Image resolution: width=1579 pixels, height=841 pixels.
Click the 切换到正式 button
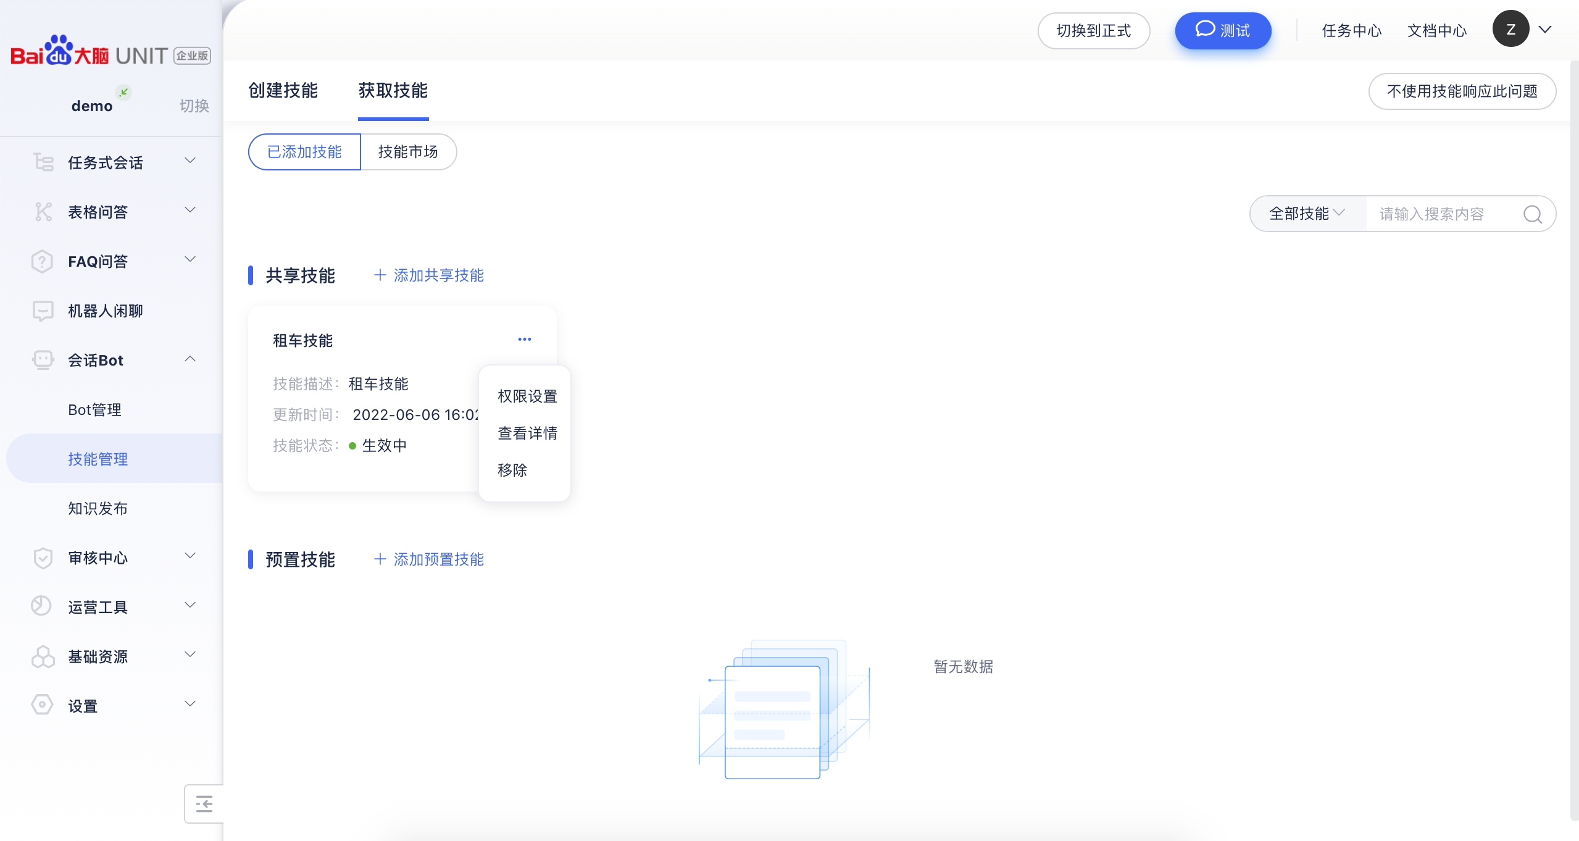(1094, 31)
